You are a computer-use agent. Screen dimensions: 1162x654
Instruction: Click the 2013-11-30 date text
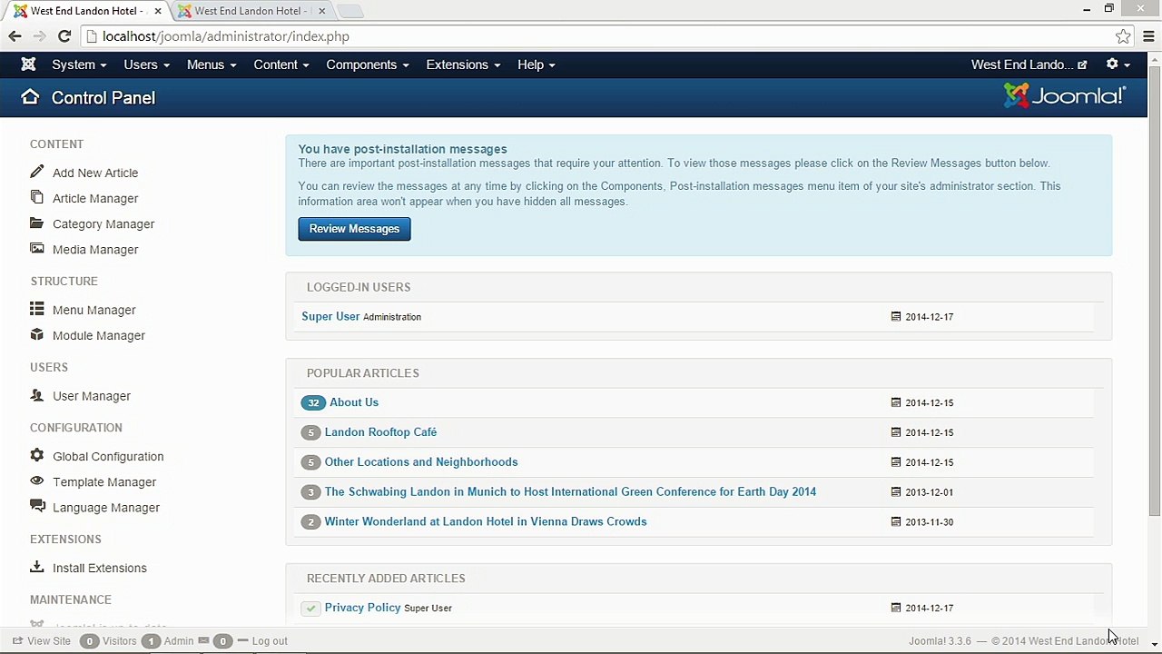929,522
